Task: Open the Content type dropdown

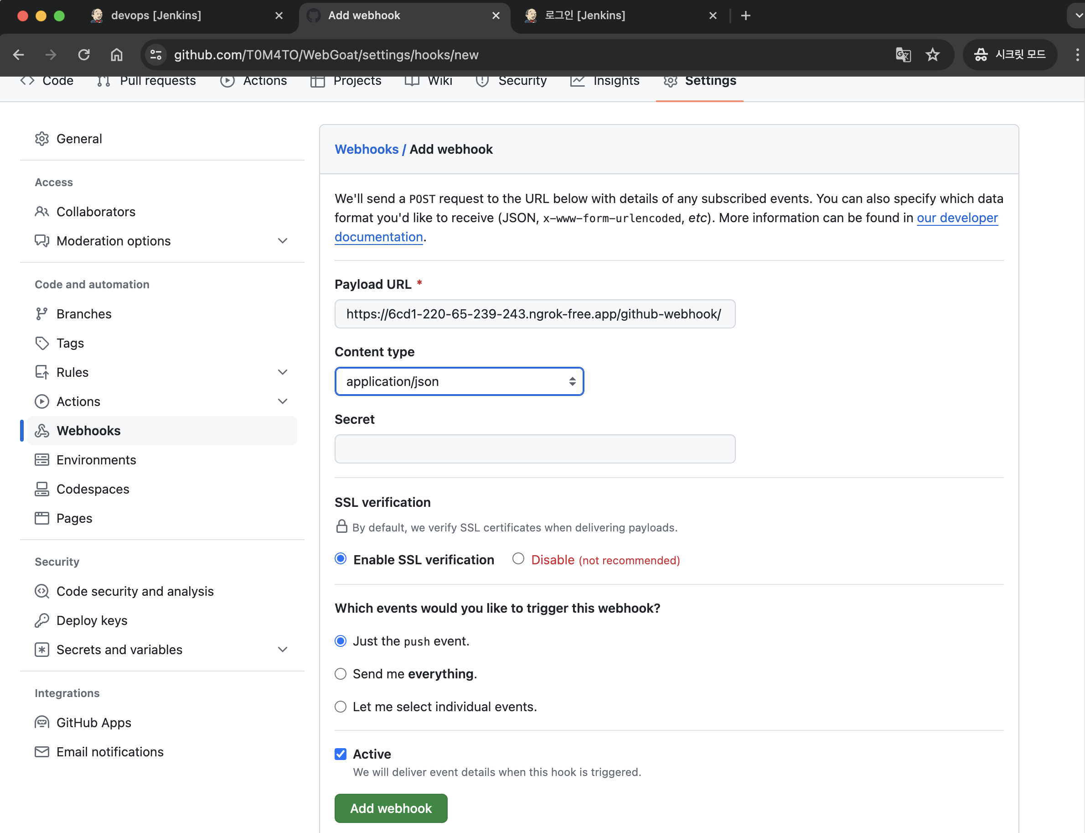Action: coord(459,381)
